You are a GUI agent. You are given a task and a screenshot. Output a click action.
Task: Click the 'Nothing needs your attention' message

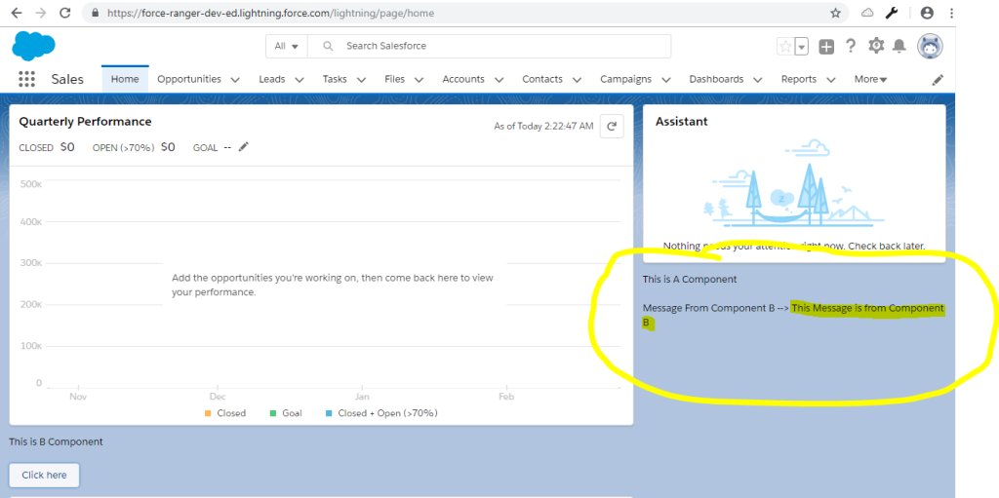(x=794, y=246)
